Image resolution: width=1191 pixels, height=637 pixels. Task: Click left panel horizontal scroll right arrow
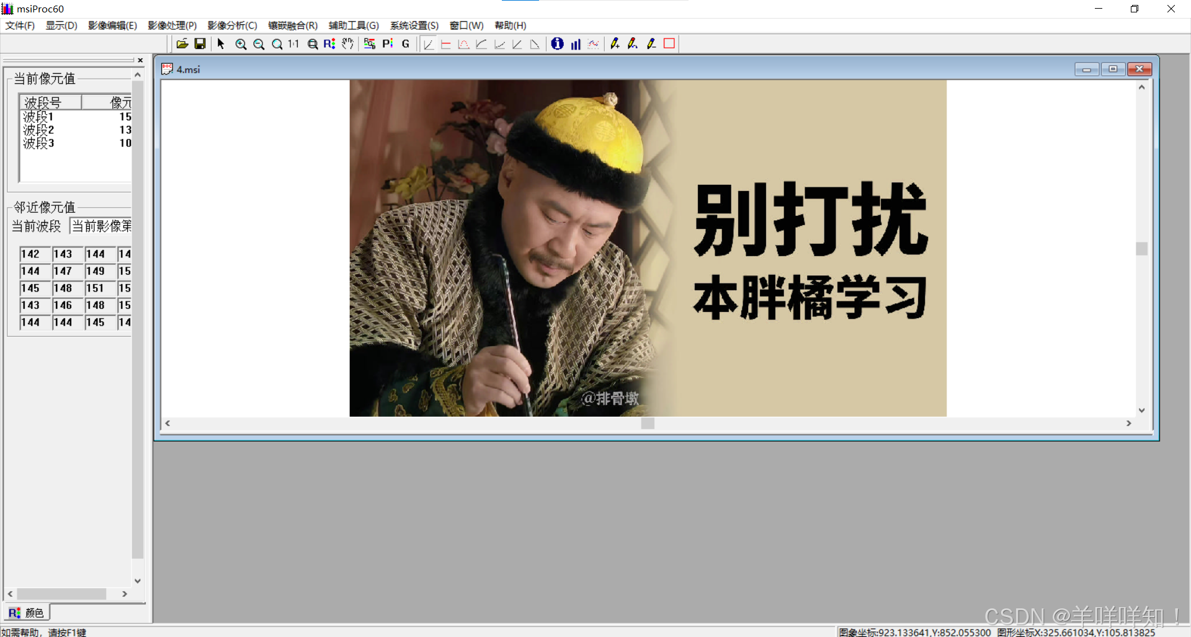(125, 594)
